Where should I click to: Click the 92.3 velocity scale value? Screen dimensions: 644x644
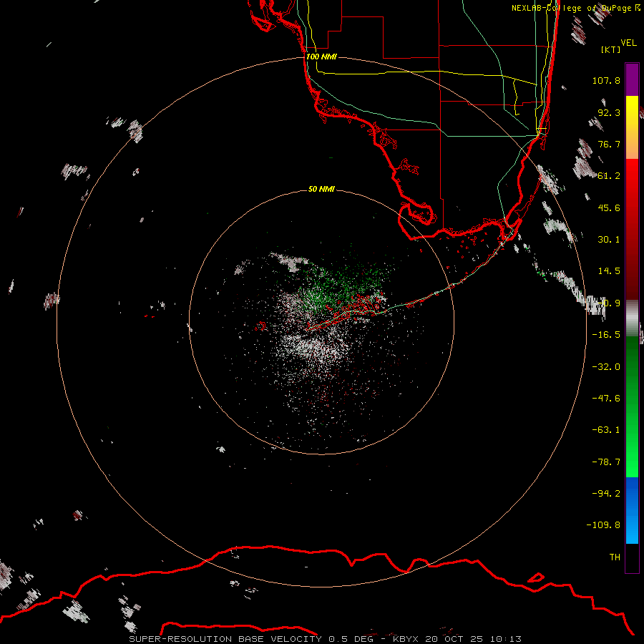click(609, 112)
